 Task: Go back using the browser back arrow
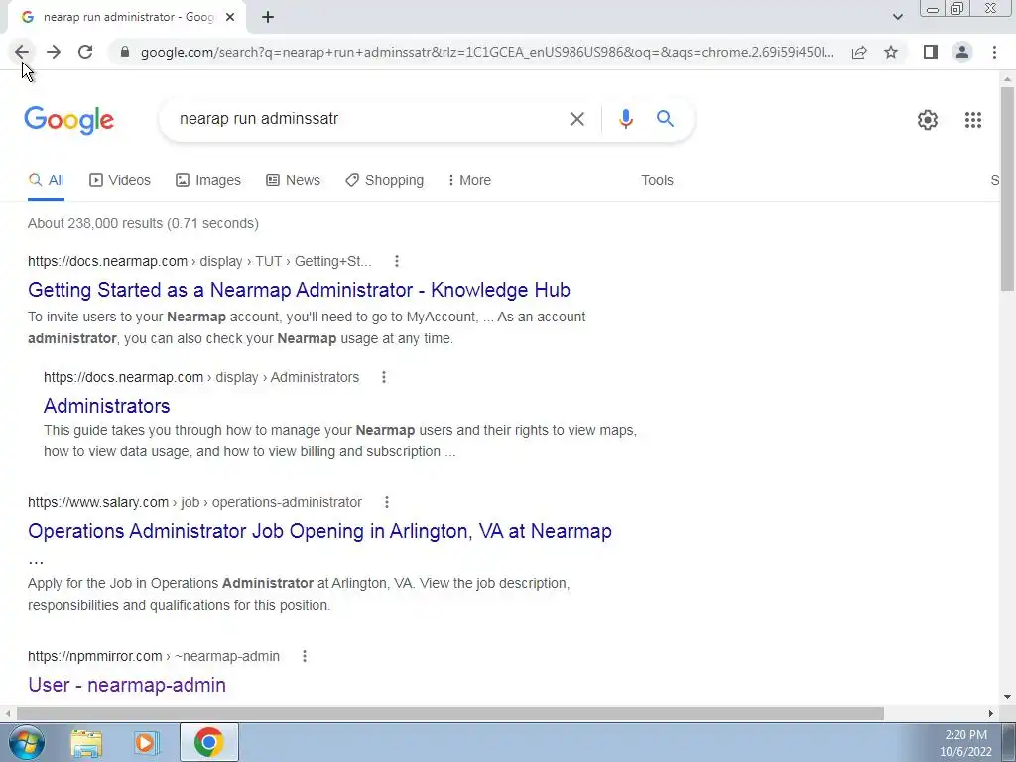[22, 52]
